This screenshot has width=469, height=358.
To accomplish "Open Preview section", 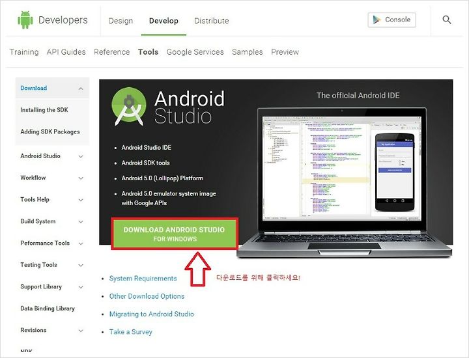I will (285, 52).
